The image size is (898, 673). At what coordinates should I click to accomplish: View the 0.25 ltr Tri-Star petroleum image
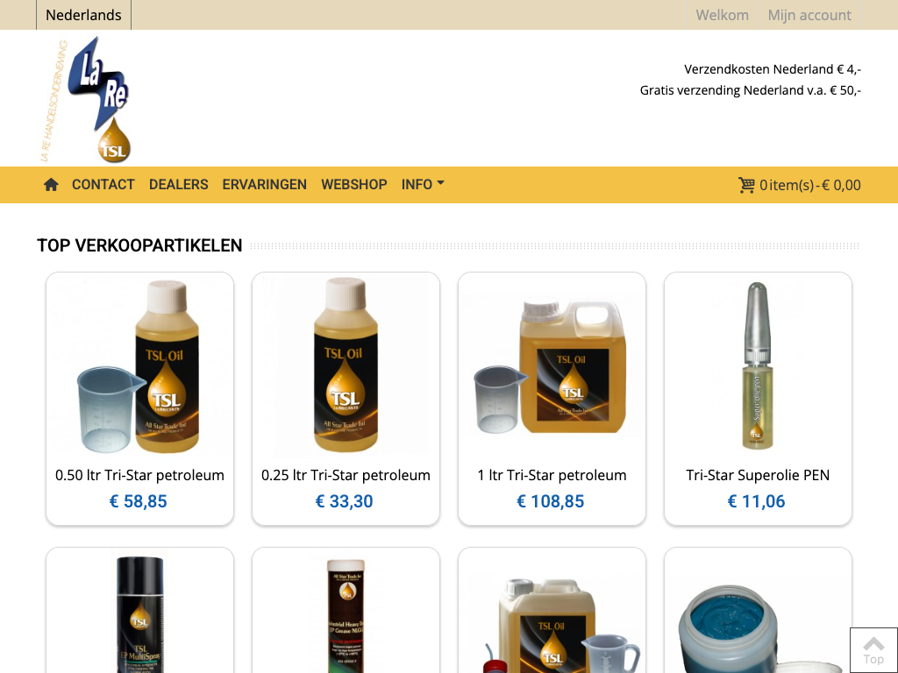tap(346, 366)
